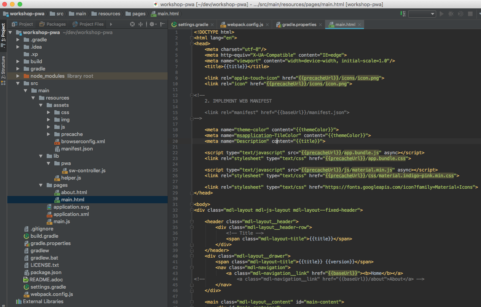Select about.html file icon
The width and height of the screenshot is (481, 307).
click(x=57, y=193)
